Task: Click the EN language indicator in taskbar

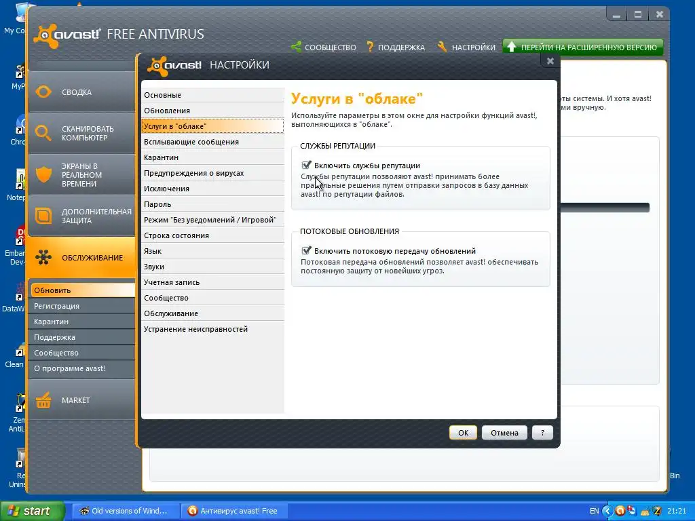Action: [595, 511]
